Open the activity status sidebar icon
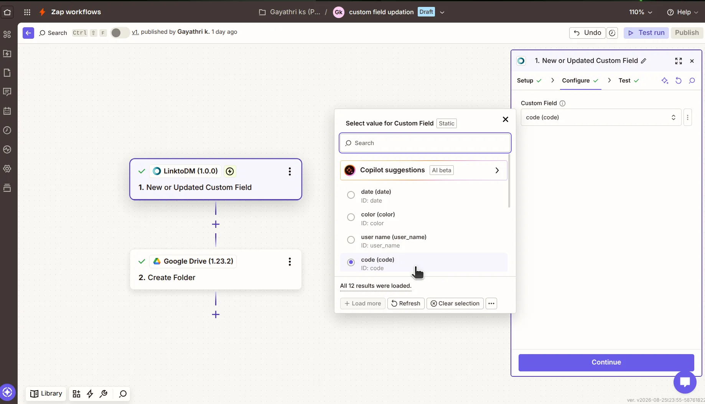705x404 pixels. [x=7, y=150]
